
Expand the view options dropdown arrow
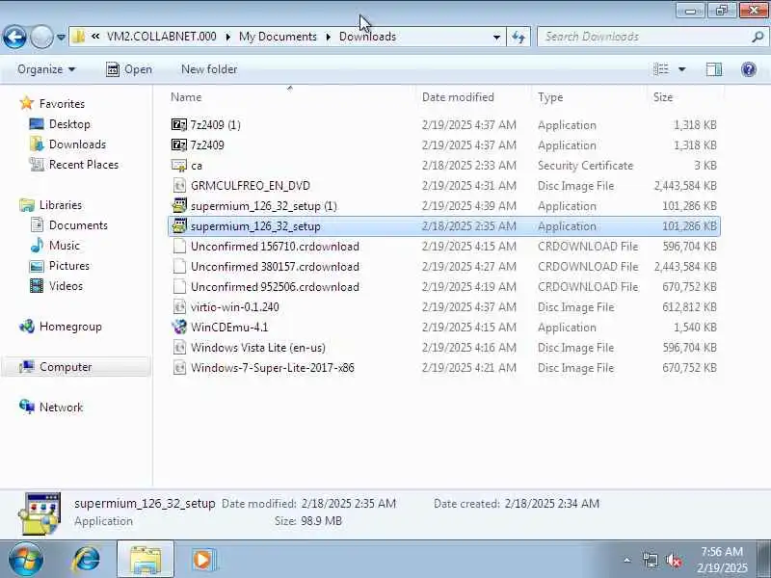682,69
